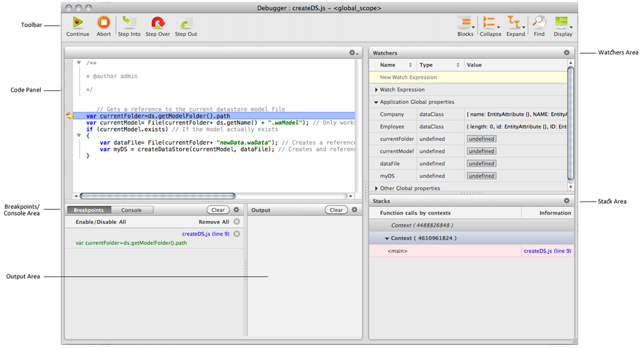Click the Continue debugging icon
642x348 pixels.
[x=78, y=23]
